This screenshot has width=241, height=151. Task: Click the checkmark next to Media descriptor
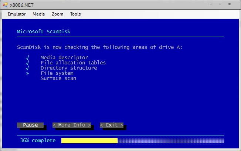click(x=27, y=58)
